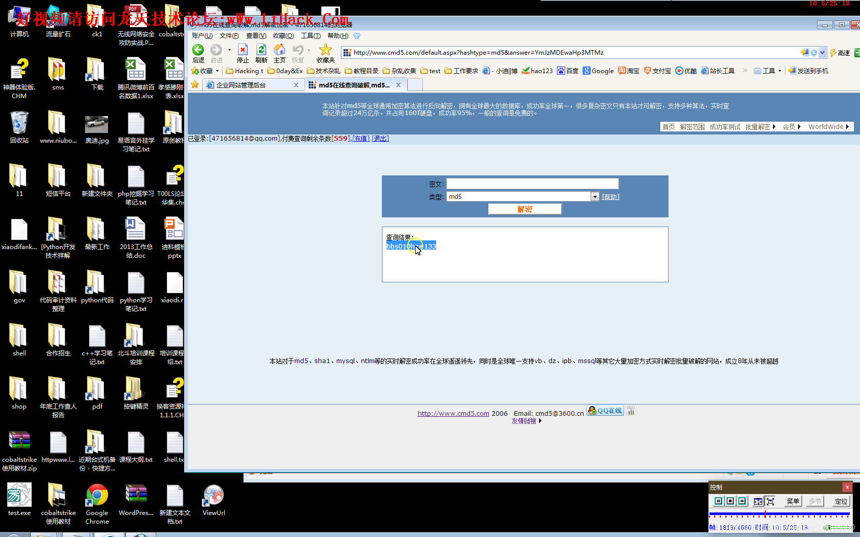Open the http://www.cmd5.com footer link
This screenshot has height=537, width=860.
453,413
